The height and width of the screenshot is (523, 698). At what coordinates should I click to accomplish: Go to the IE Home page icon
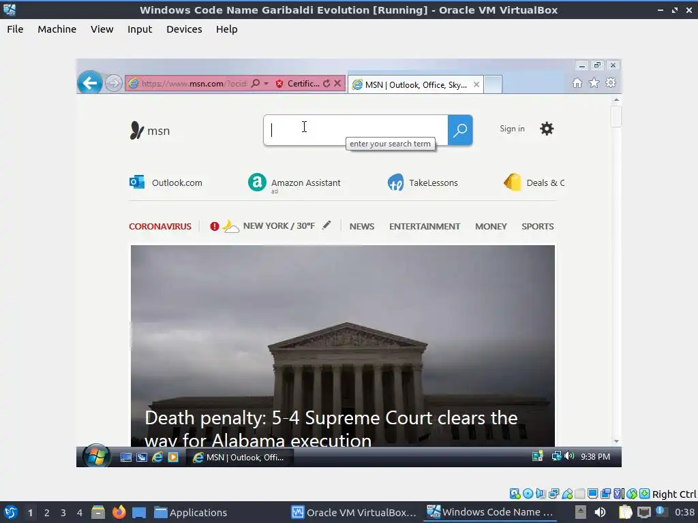tap(577, 82)
